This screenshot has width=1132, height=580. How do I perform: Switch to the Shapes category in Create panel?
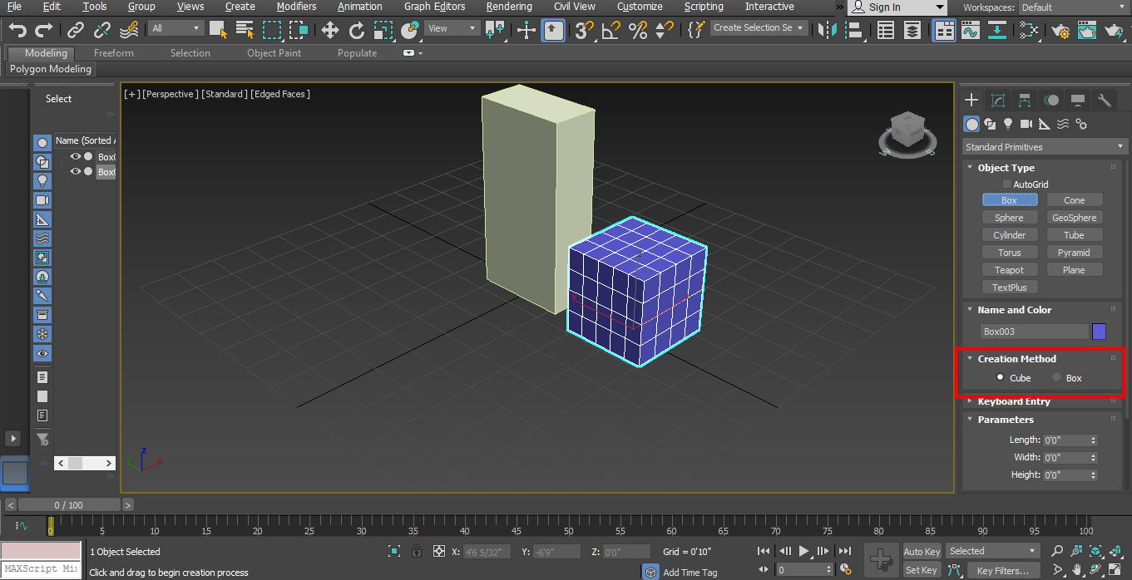(x=990, y=124)
